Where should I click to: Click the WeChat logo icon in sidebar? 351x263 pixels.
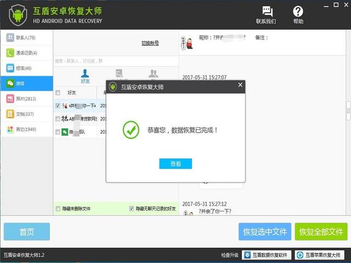coord(10,83)
